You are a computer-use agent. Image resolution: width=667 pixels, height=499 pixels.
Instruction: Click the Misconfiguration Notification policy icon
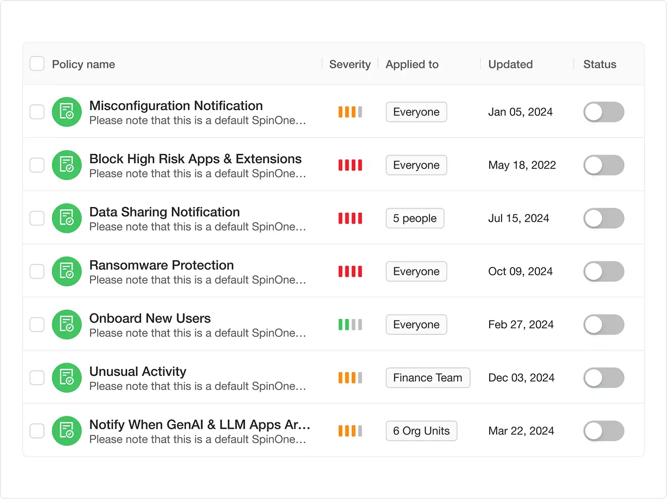(x=67, y=112)
